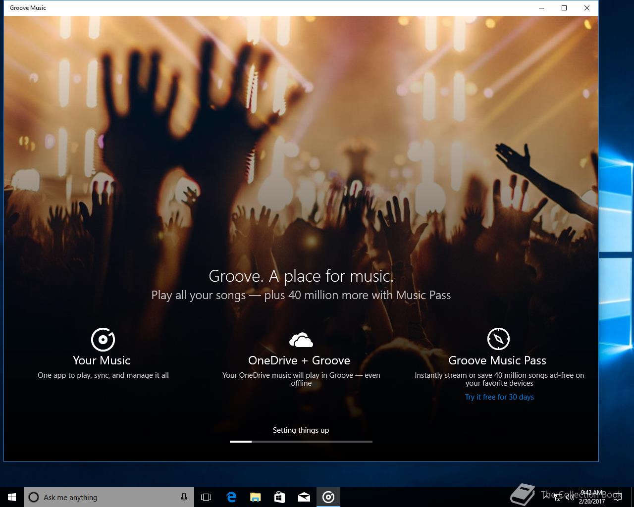Click the 'Play all your songs' subtitle
634x507 pixels.
click(x=301, y=295)
